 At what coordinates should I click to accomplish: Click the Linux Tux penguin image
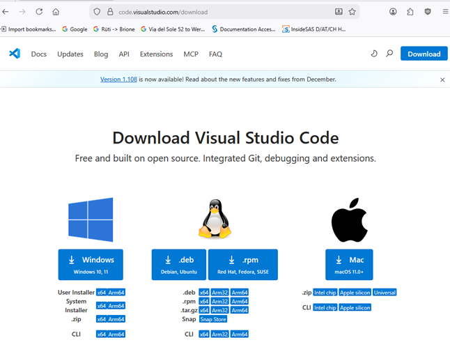[215, 218]
